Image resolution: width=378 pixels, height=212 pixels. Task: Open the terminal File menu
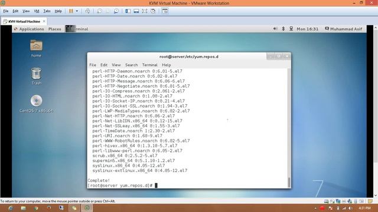pos(93,65)
